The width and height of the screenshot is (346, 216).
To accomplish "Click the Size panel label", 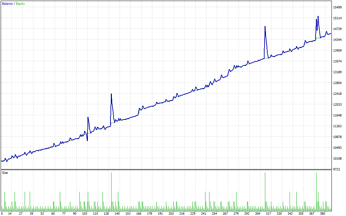I will (x=5, y=173).
